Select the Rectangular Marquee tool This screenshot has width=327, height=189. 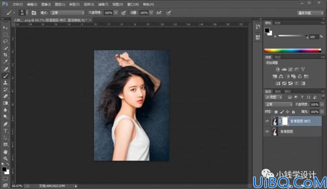(6, 34)
